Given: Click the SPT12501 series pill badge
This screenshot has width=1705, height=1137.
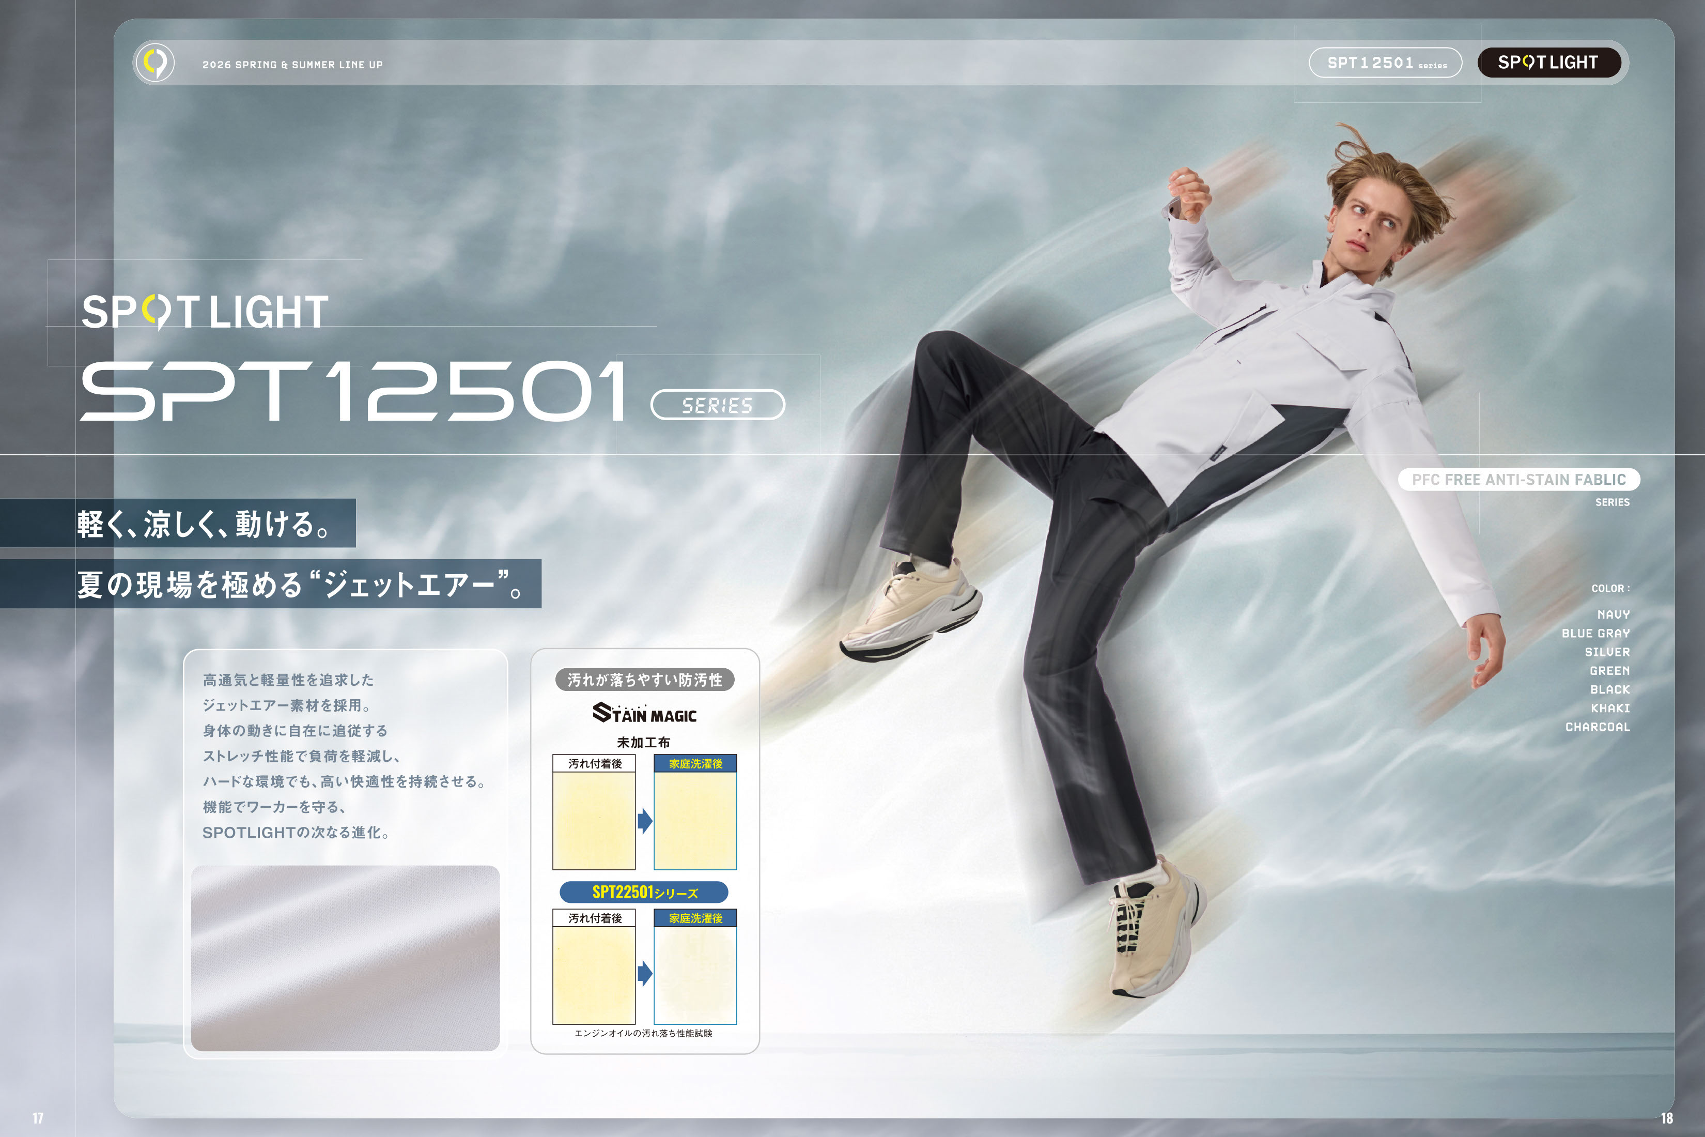Looking at the screenshot, I should (1385, 63).
